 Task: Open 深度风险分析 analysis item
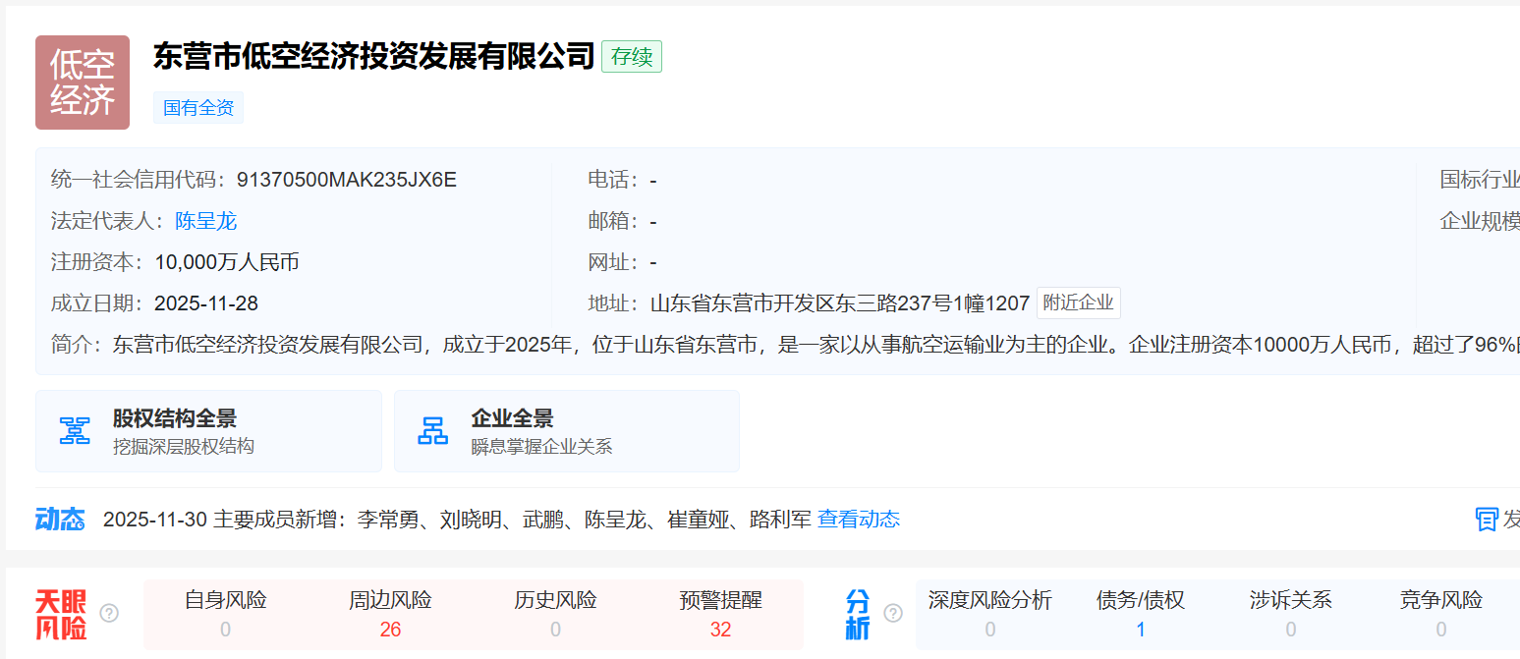[x=989, y=614]
